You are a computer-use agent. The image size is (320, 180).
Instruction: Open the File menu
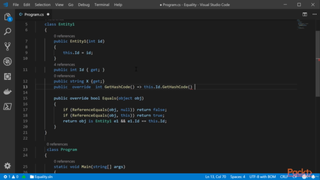tap(15, 4)
